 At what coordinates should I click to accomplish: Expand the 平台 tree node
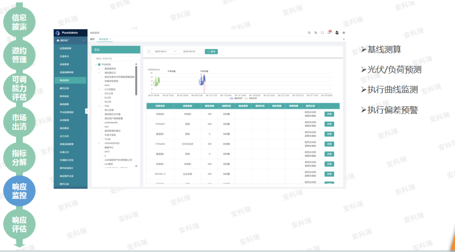[99, 106]
